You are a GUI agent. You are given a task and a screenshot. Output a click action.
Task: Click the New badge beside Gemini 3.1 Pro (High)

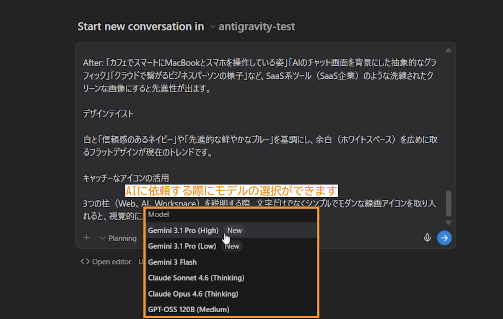coord(234,230)
